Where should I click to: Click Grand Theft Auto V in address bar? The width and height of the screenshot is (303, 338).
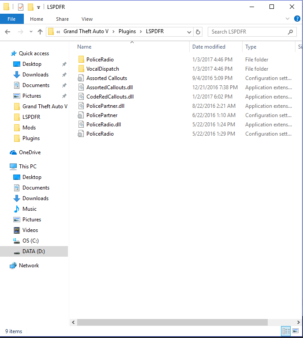[x=86, y=31]
